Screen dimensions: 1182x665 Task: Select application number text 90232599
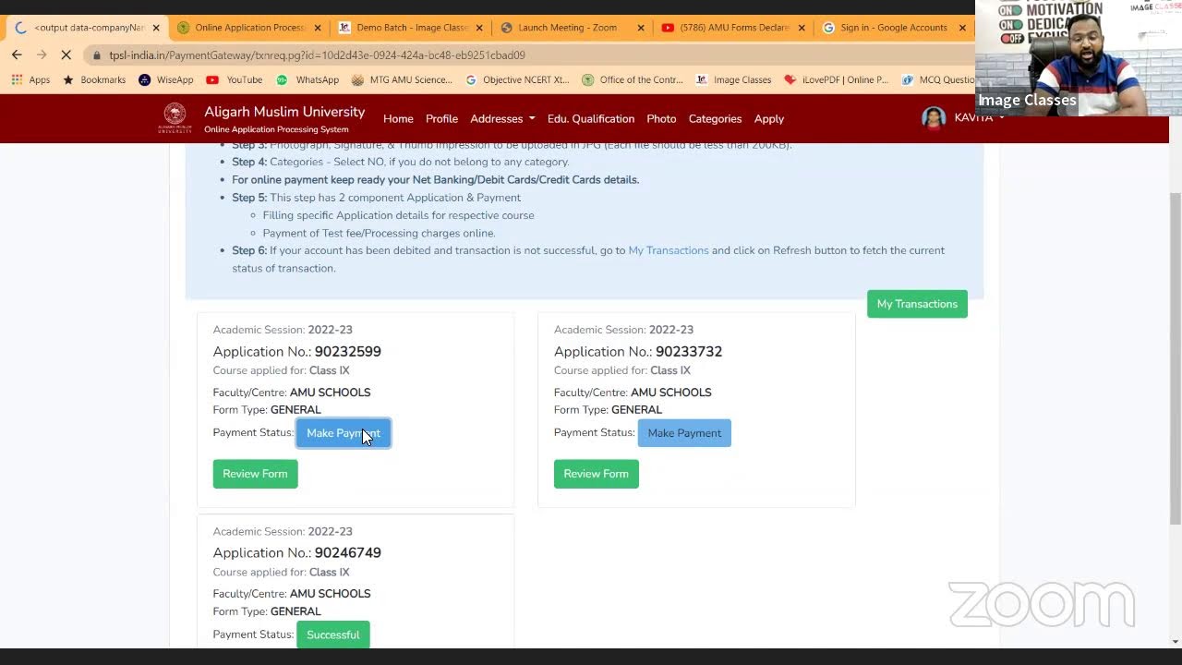tap(347, 352)
